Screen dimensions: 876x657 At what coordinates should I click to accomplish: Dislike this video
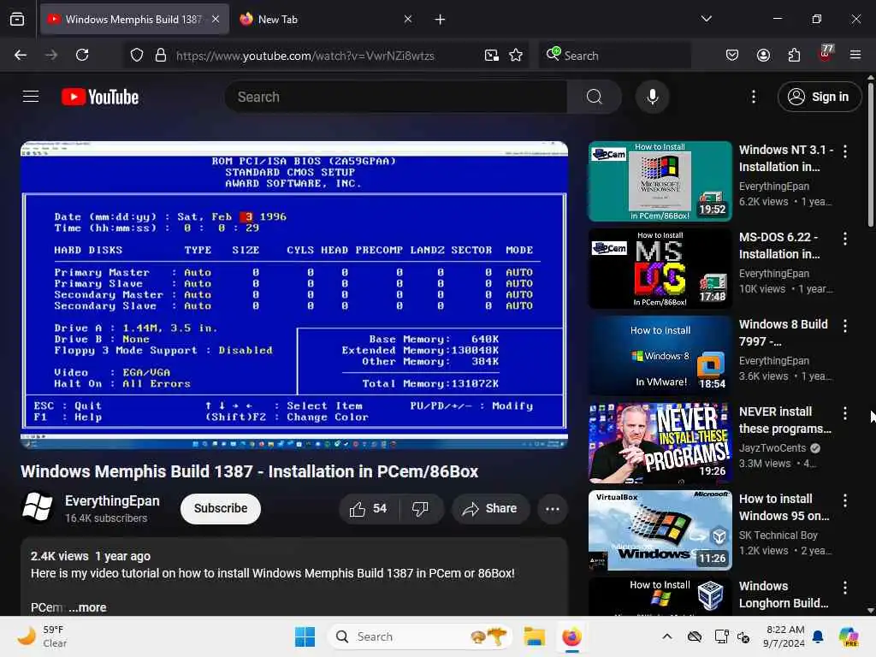(x=420, y=508)
